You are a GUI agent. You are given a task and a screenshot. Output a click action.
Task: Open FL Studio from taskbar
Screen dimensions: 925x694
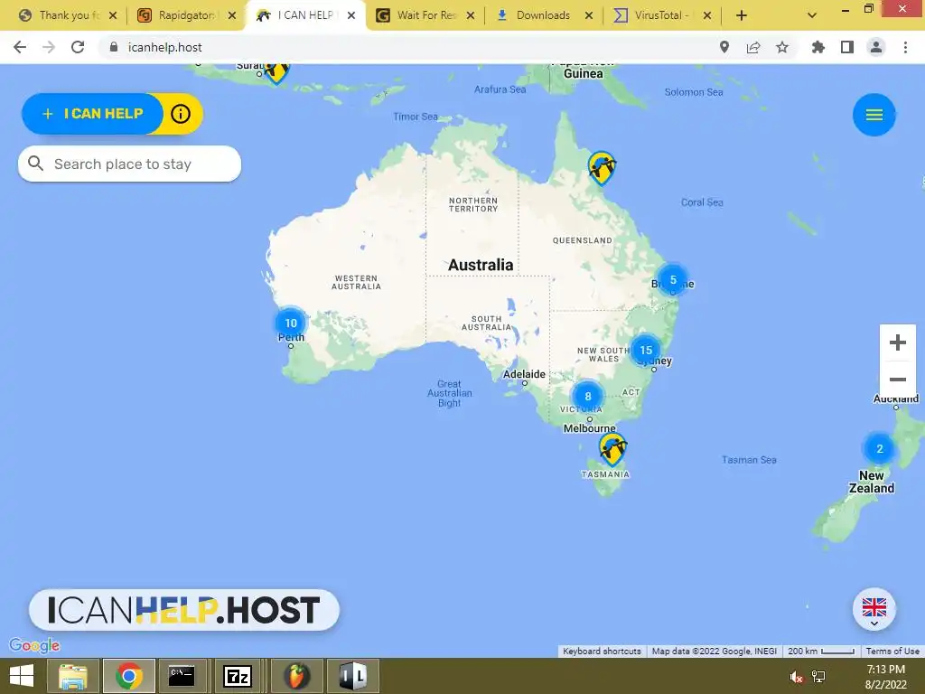point(296,676)
